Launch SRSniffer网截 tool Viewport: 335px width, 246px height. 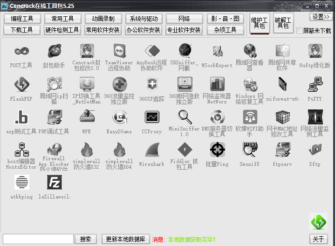[x=185, y=51]
